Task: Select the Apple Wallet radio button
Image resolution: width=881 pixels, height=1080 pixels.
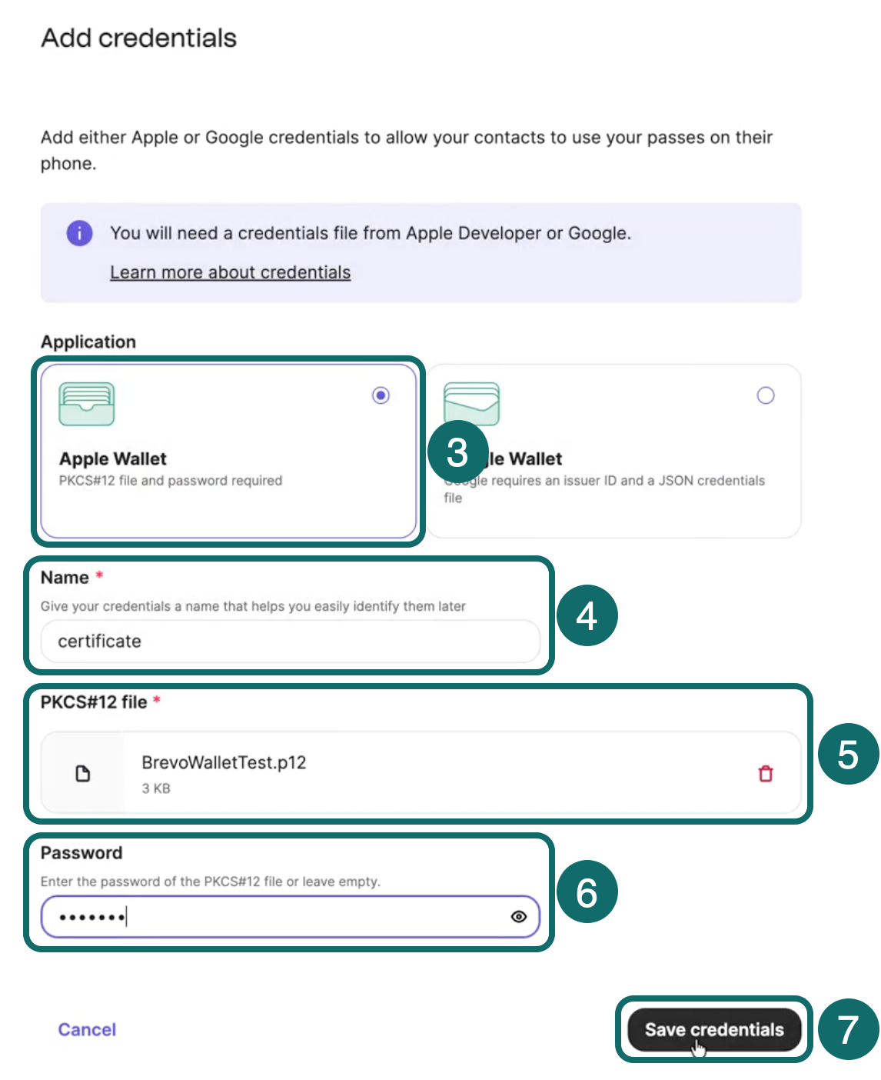Action: coord(381,395)
